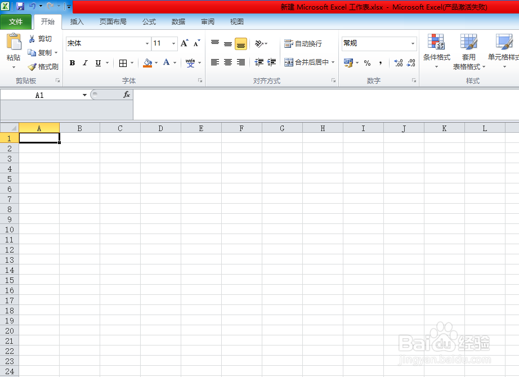519x377 pixels.
Task: Open the Alignment group dialog launcher
Action: [x=334, y=80]
